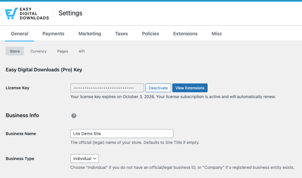Click the Business Type label
Viewport: 302px width, 178px height.
pos(20,158)
